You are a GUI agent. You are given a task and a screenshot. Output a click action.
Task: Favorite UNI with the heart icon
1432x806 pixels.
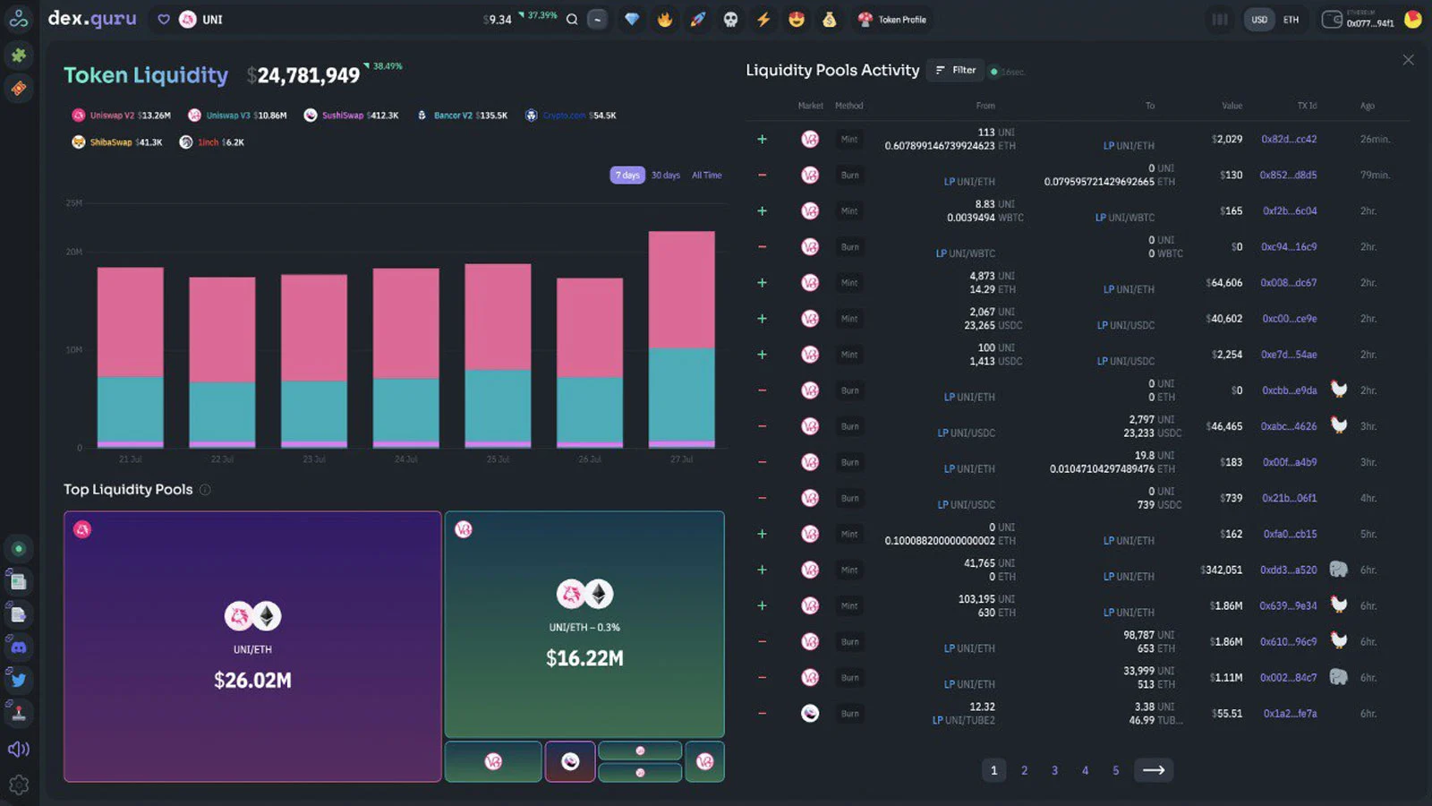point(164,19)
